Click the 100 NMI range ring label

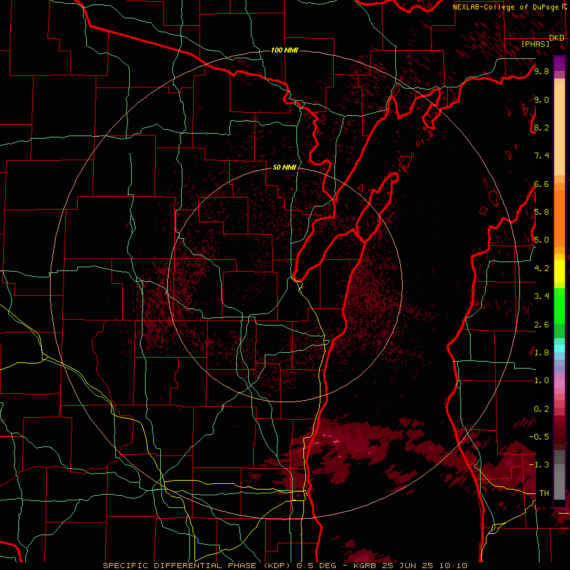point(284,50)
